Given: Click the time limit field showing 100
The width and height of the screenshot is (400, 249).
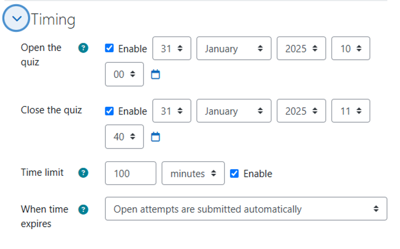Looking at the screenshot, I should pyautogui.click(x=130, y=173).
